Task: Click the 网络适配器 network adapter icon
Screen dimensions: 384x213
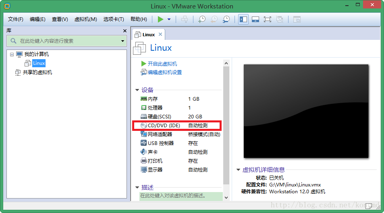Action: click(x=144, y=134)
